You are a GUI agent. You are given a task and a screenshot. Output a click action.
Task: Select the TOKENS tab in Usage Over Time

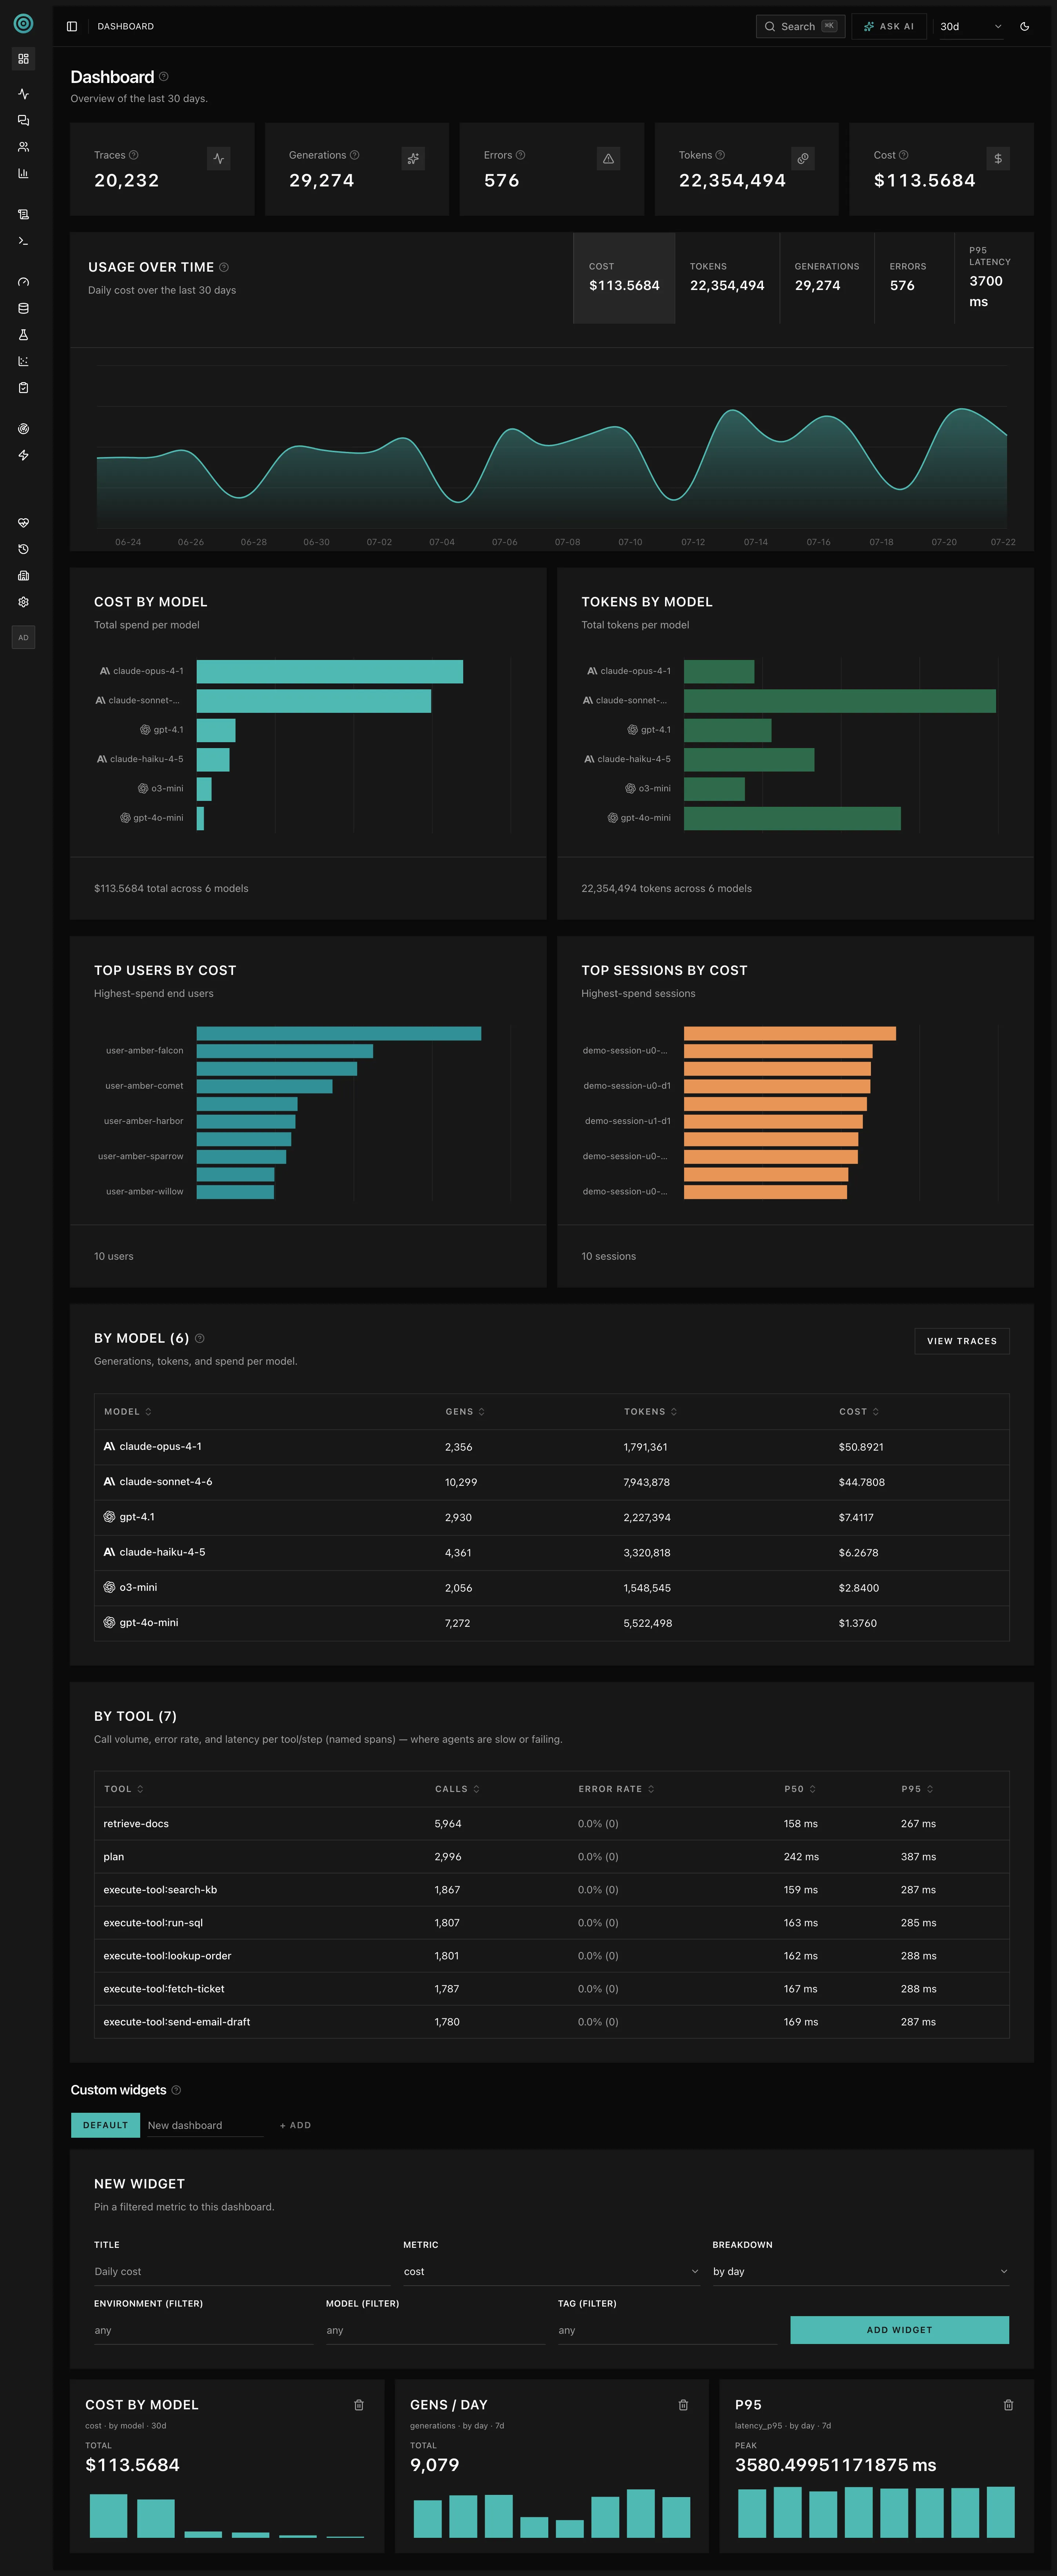click(727, 278)
